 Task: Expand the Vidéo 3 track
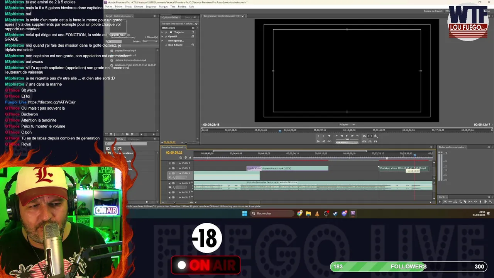[x=180, y=163]
